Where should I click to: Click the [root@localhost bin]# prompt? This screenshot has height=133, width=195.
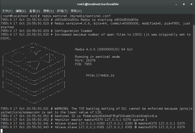(x=20, y=16)
